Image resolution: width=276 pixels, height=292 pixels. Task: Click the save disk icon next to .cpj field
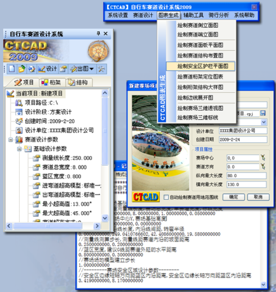pyautogui.click(x=263, y=113)
